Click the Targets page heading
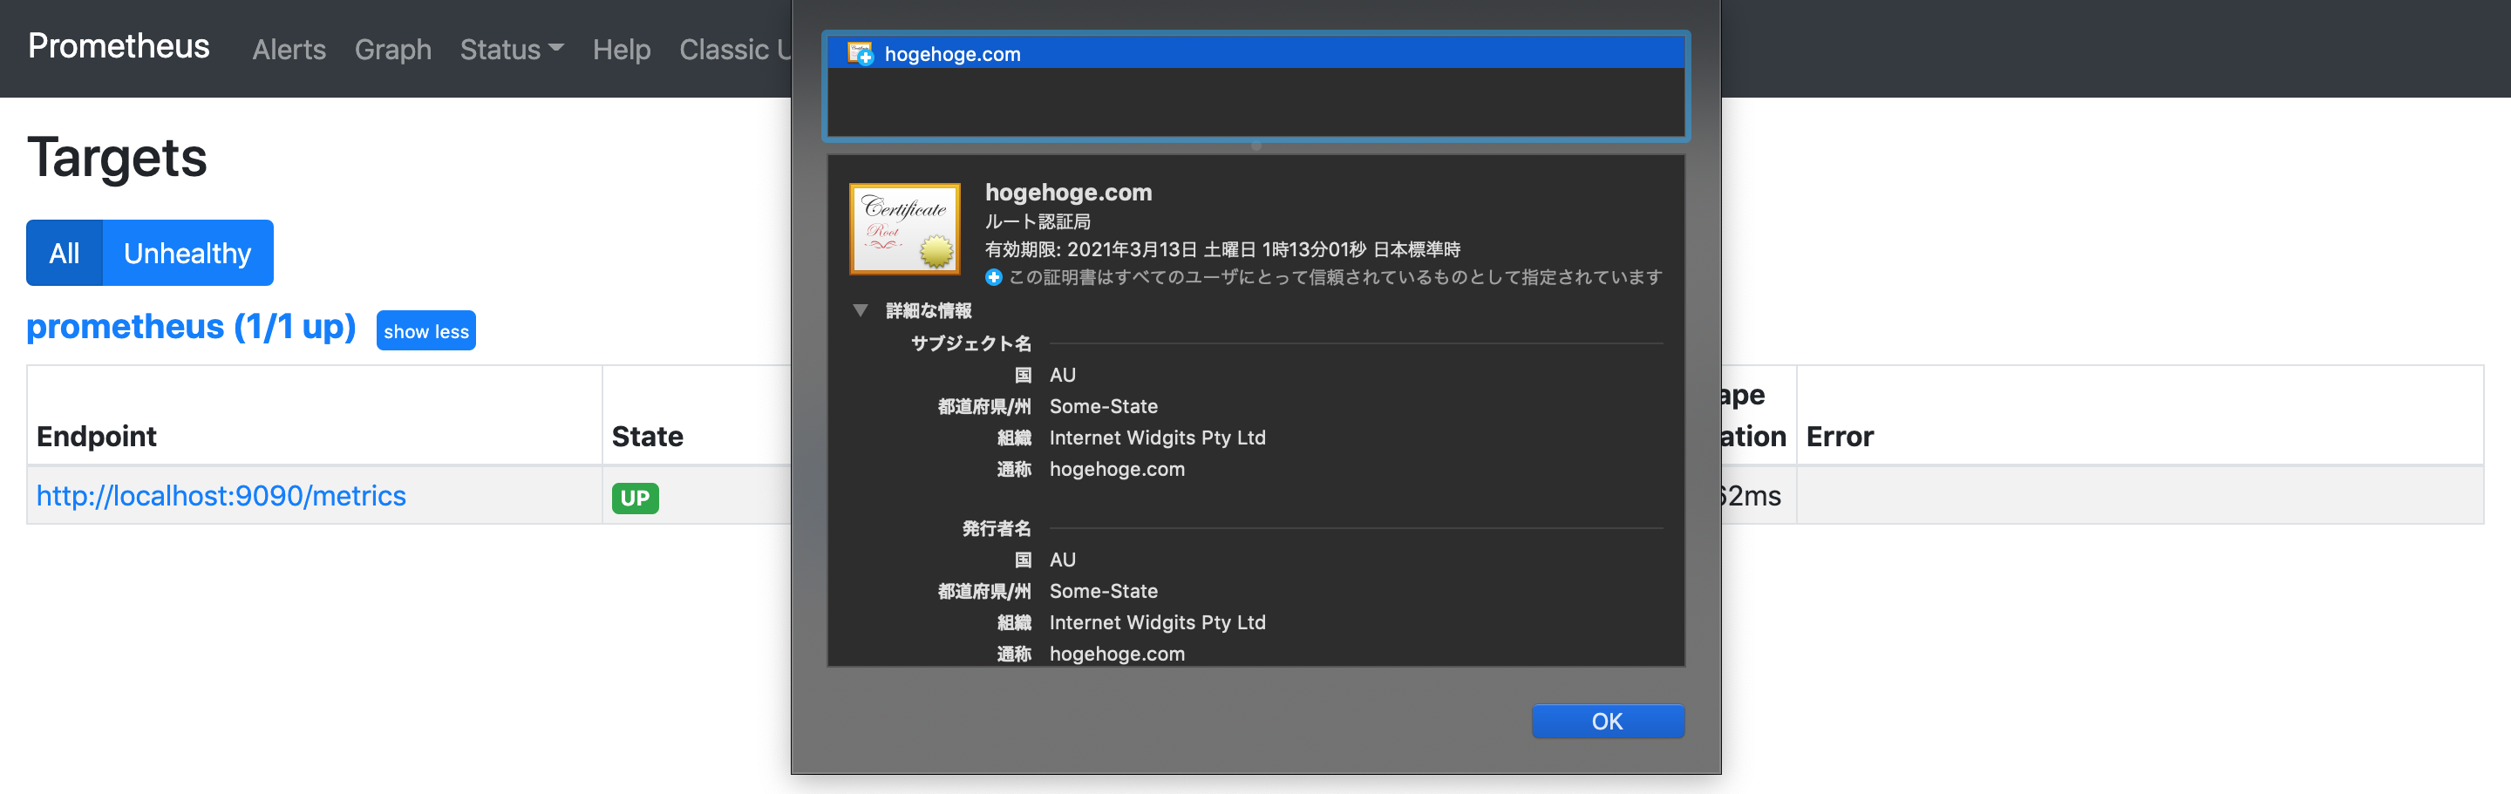 coord(117,158)
